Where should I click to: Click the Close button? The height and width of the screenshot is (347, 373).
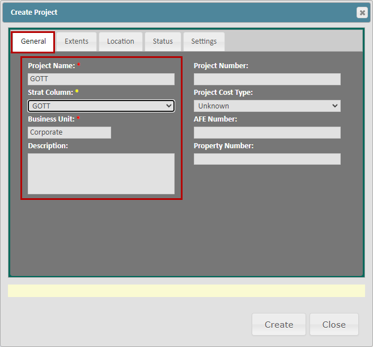click(x=334, y=324)
